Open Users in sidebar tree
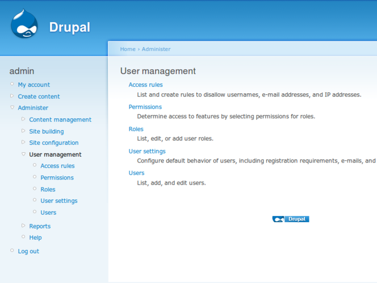This screenshot has width=377, height=283. (x=48, y=213)
